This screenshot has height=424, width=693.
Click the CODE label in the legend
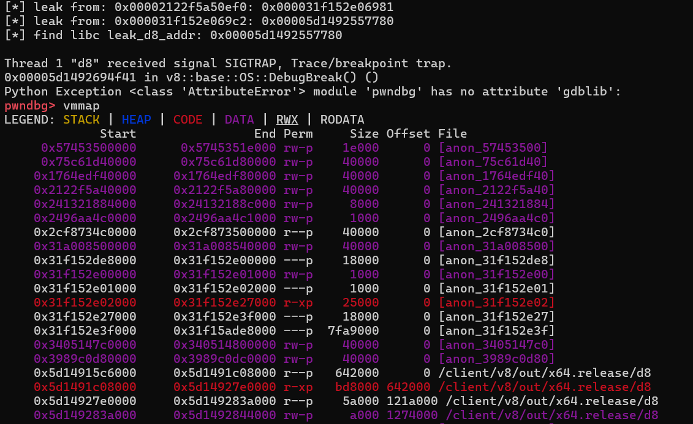(x=187, y=119)
